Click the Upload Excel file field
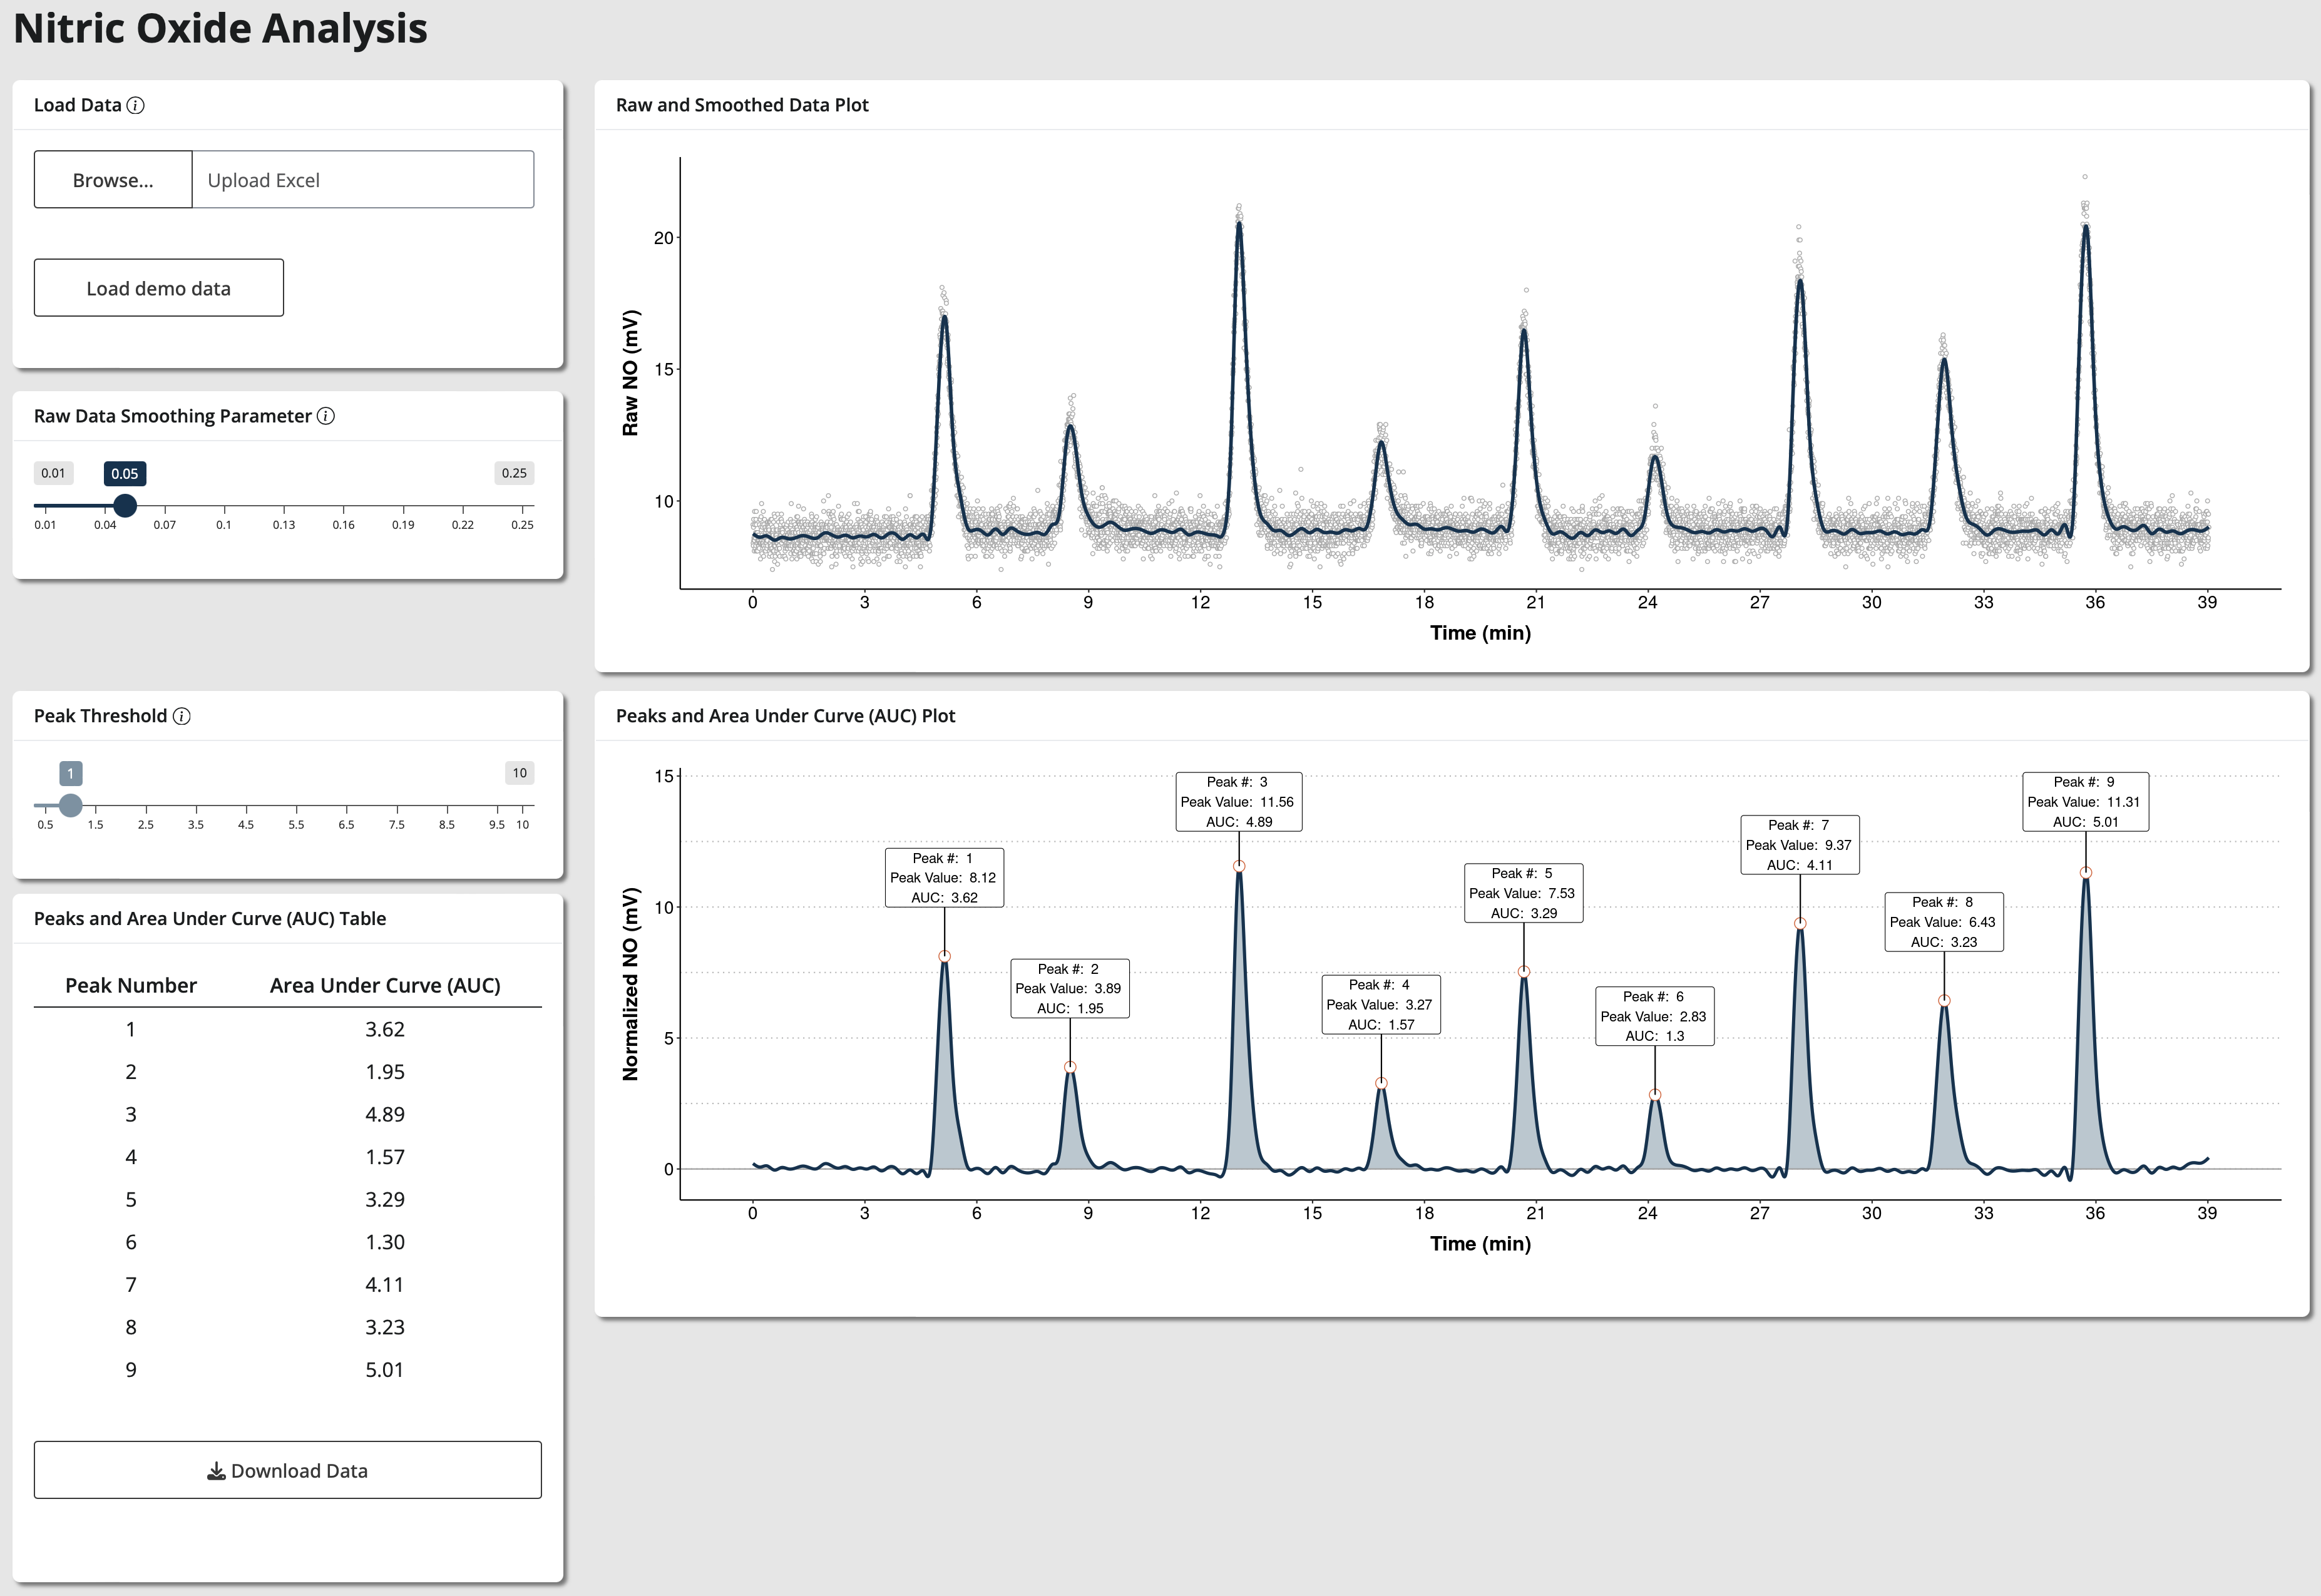Viewport: 2321px width, 1596px height. pos(362,180)
